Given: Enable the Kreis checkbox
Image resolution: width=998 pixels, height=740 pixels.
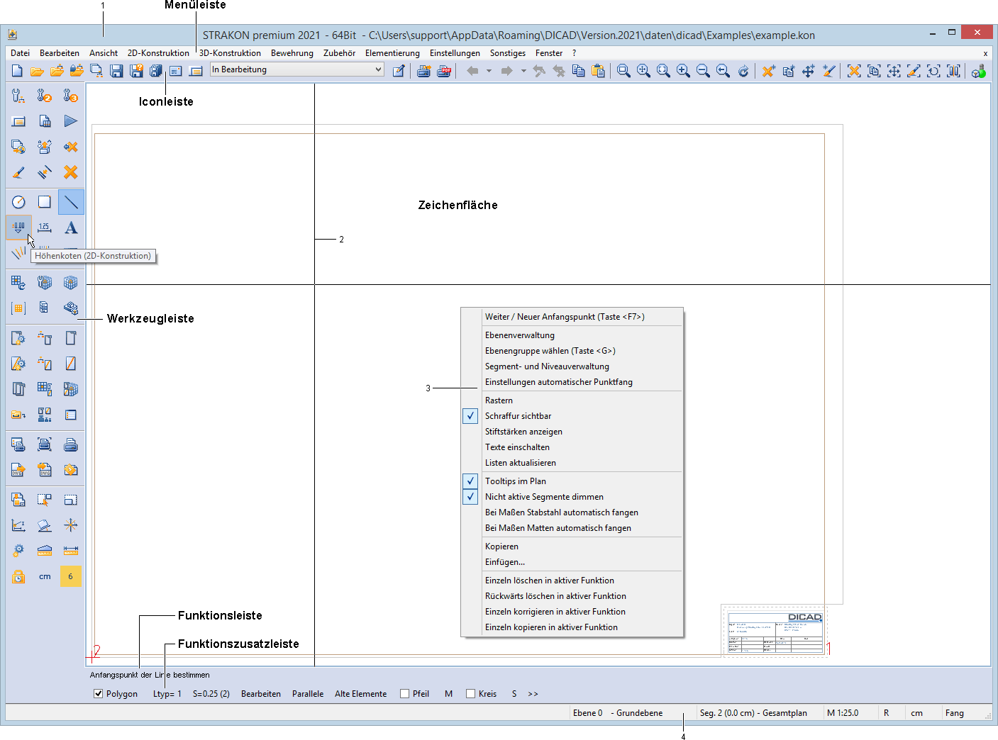Looking at the screenshot, I should point(470,694).
